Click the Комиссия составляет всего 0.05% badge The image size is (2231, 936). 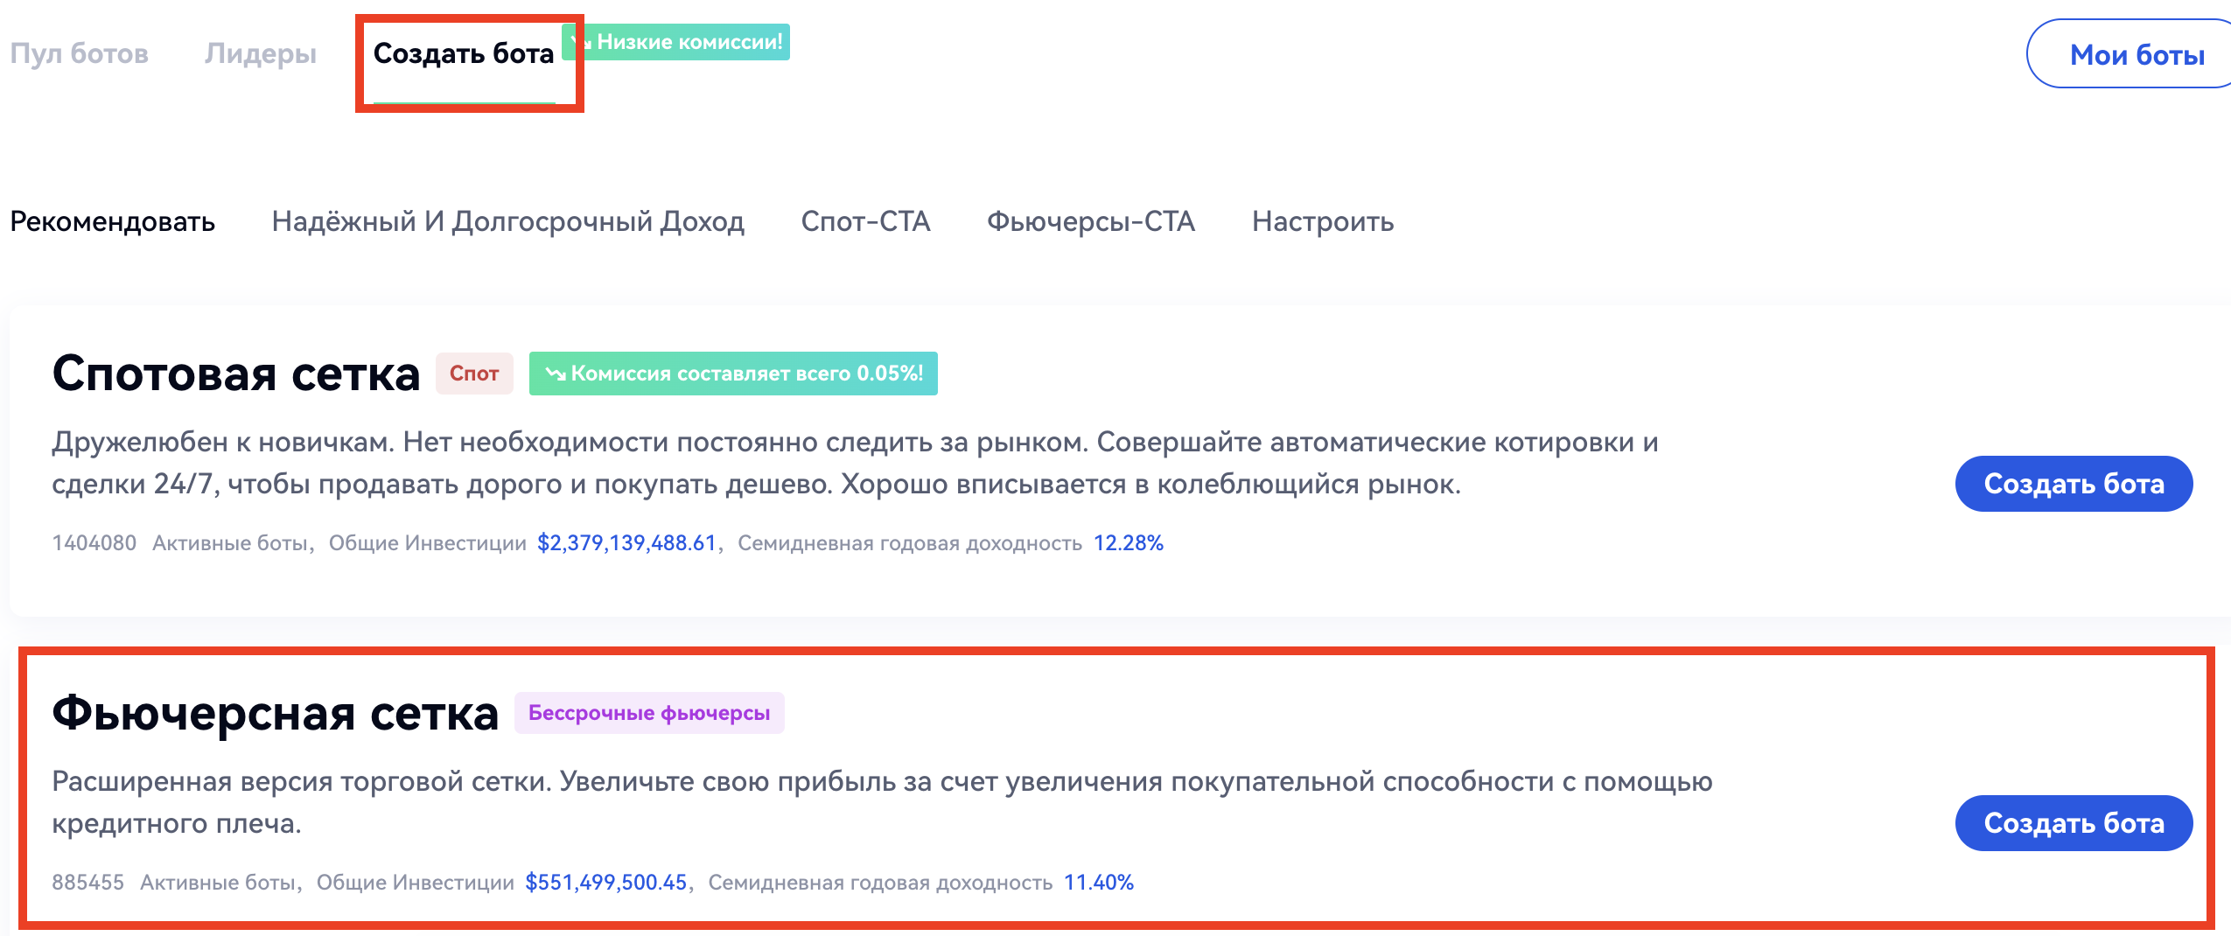click(x=733, y=374)
